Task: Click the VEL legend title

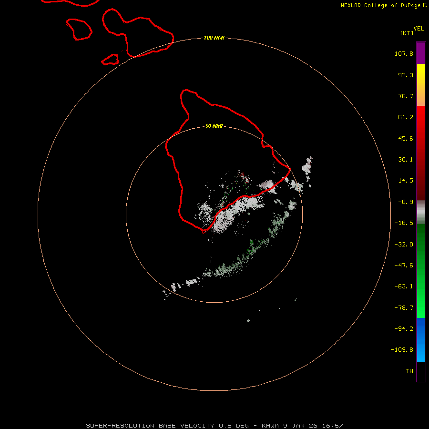Action: pyautogui.click(x=419, y=29)
